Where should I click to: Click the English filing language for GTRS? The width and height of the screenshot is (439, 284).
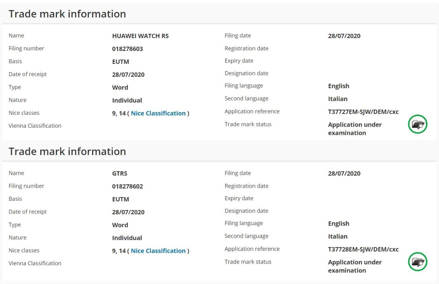[x=338, y=224]
